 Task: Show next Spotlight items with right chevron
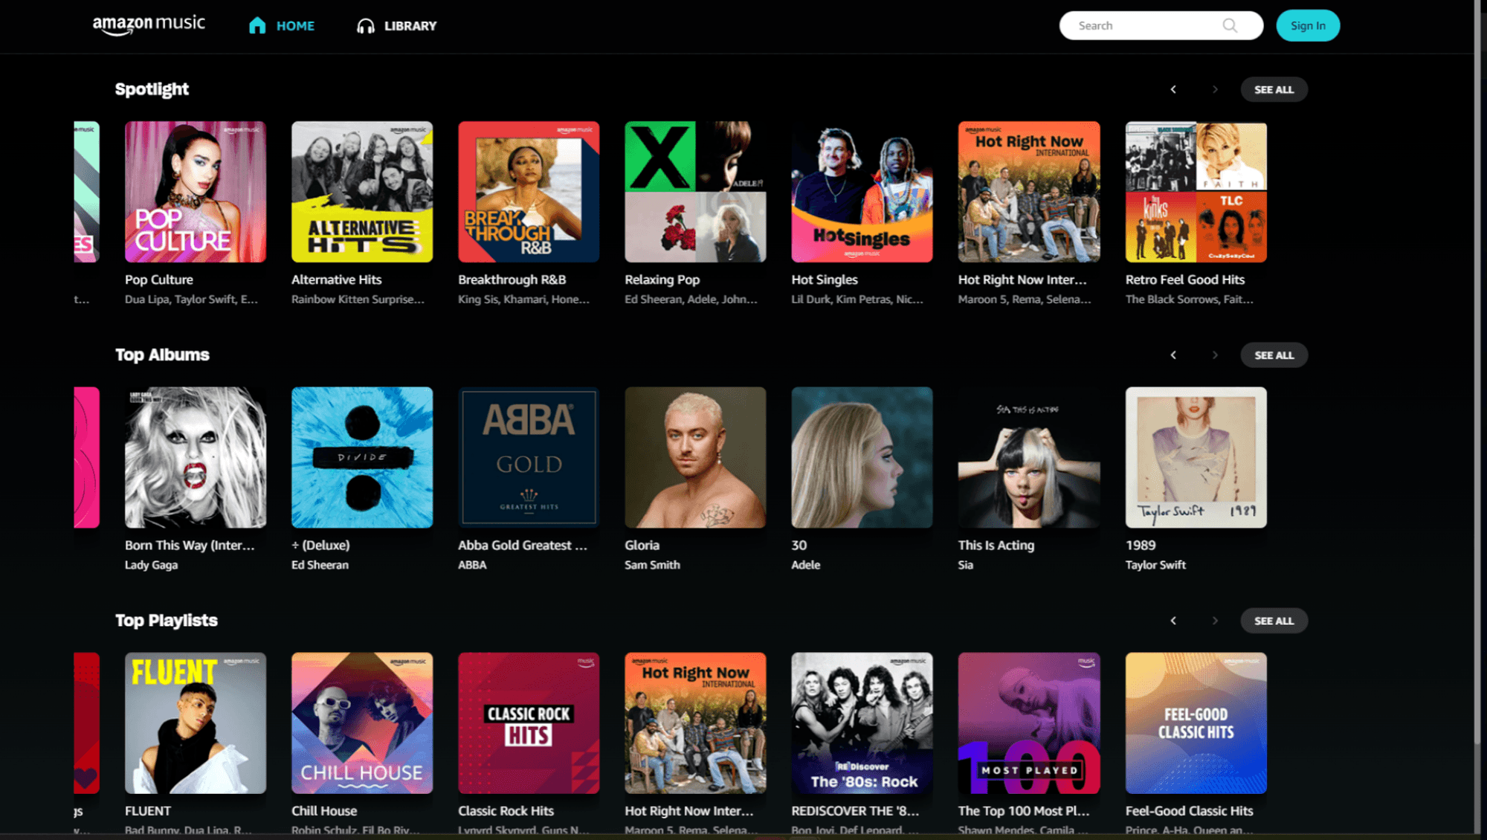pyautogui.click(x=1215, y=89)
